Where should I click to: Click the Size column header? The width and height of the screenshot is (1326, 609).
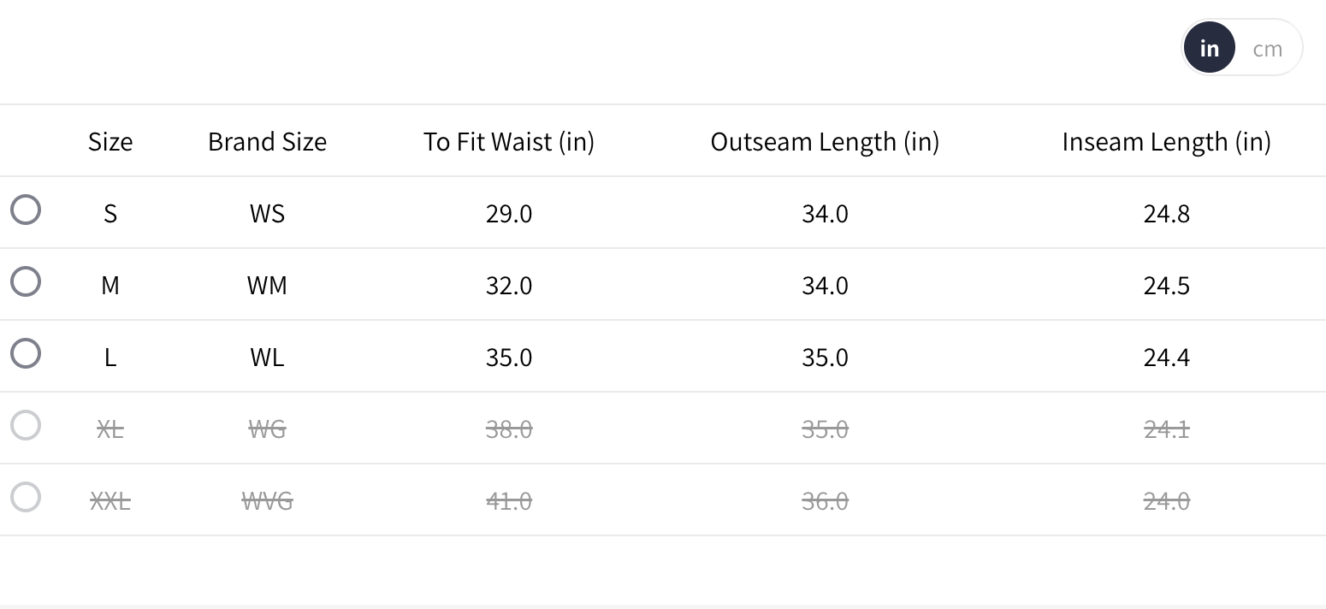click(x=110, y=141)
